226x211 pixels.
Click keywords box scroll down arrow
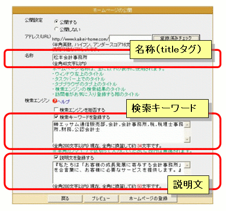point(187,139)
